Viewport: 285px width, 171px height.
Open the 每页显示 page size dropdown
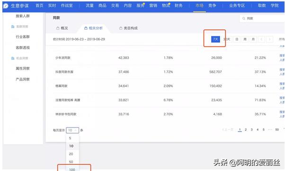point(72,130)
